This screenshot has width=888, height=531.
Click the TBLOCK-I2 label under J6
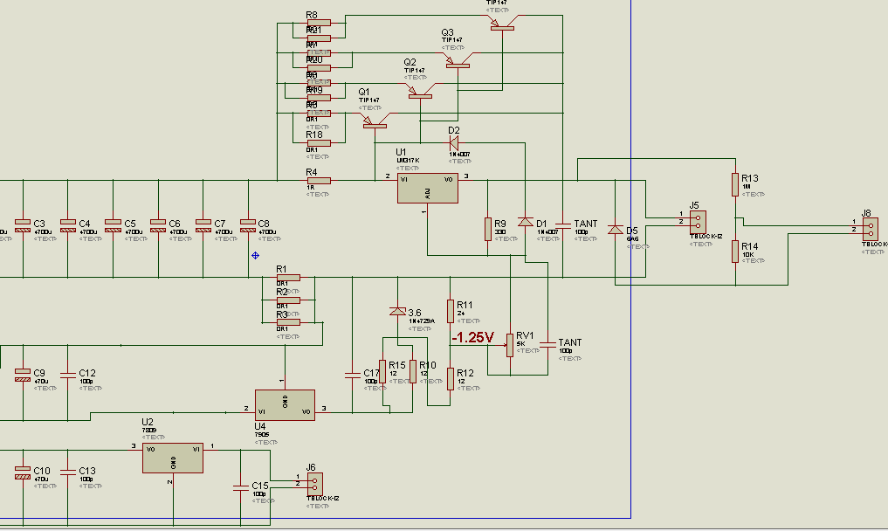[323, 499]
